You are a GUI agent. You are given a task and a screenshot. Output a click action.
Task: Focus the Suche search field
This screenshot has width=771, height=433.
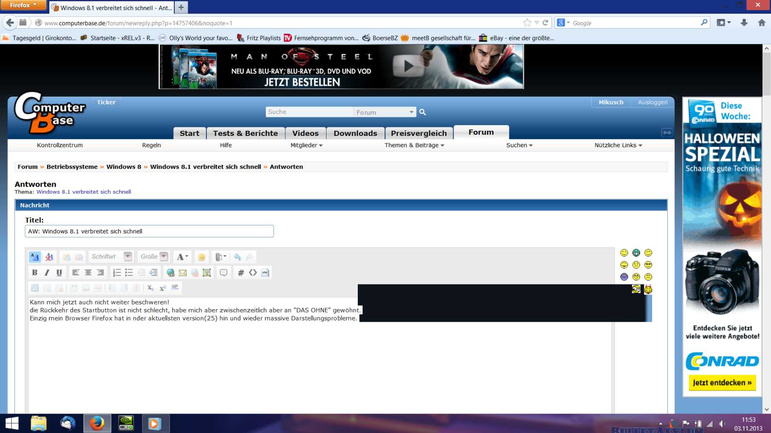point(310,112)
